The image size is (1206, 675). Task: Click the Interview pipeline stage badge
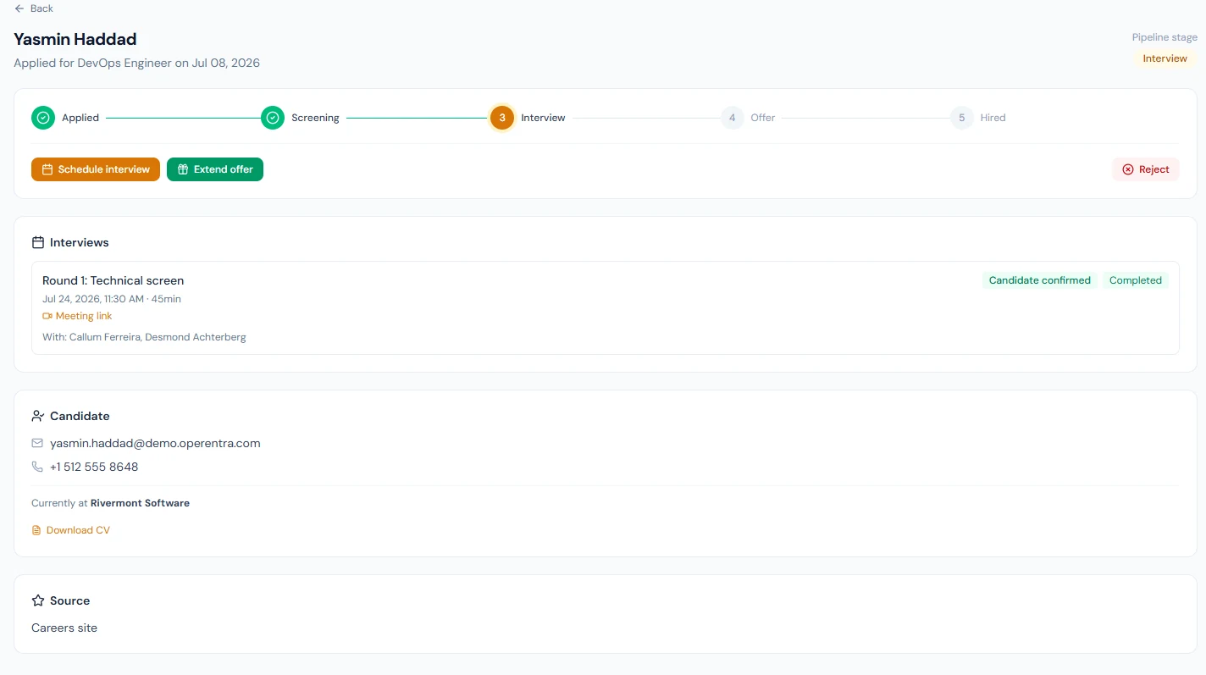coord(1165,58)
